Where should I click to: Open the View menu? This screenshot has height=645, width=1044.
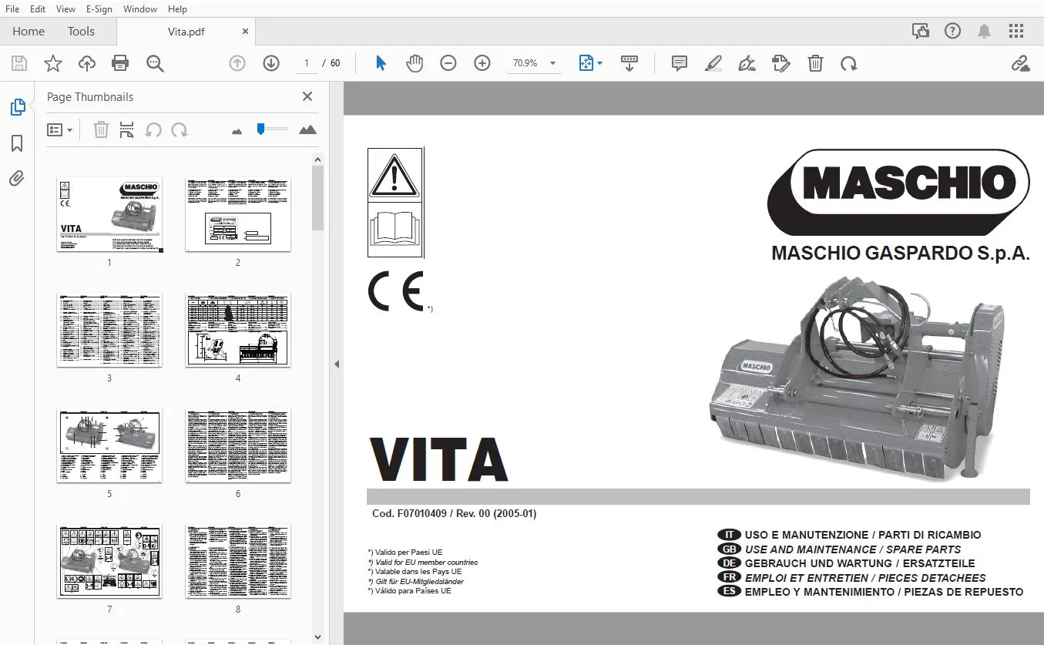pos(65,9)
